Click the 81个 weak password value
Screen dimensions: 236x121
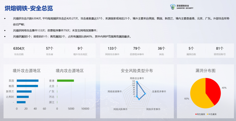tap(220, 48)
